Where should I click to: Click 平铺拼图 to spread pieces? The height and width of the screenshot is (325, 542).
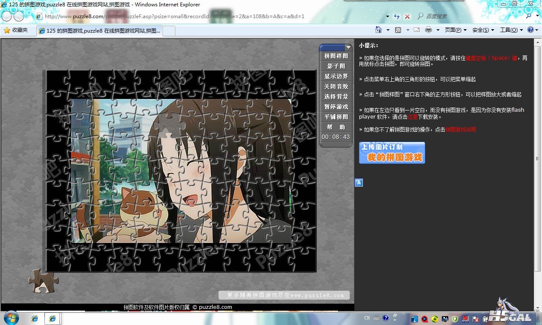tap(336, 117)
